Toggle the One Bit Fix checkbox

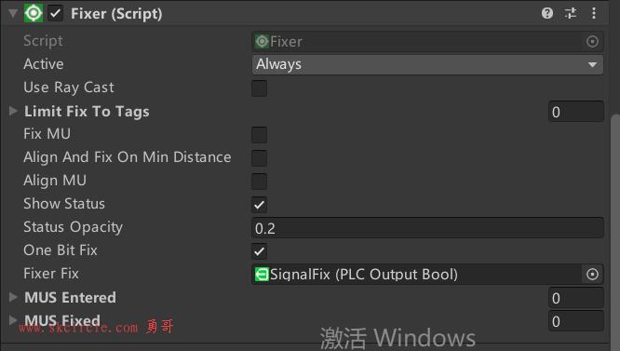[x=259, y=251]
